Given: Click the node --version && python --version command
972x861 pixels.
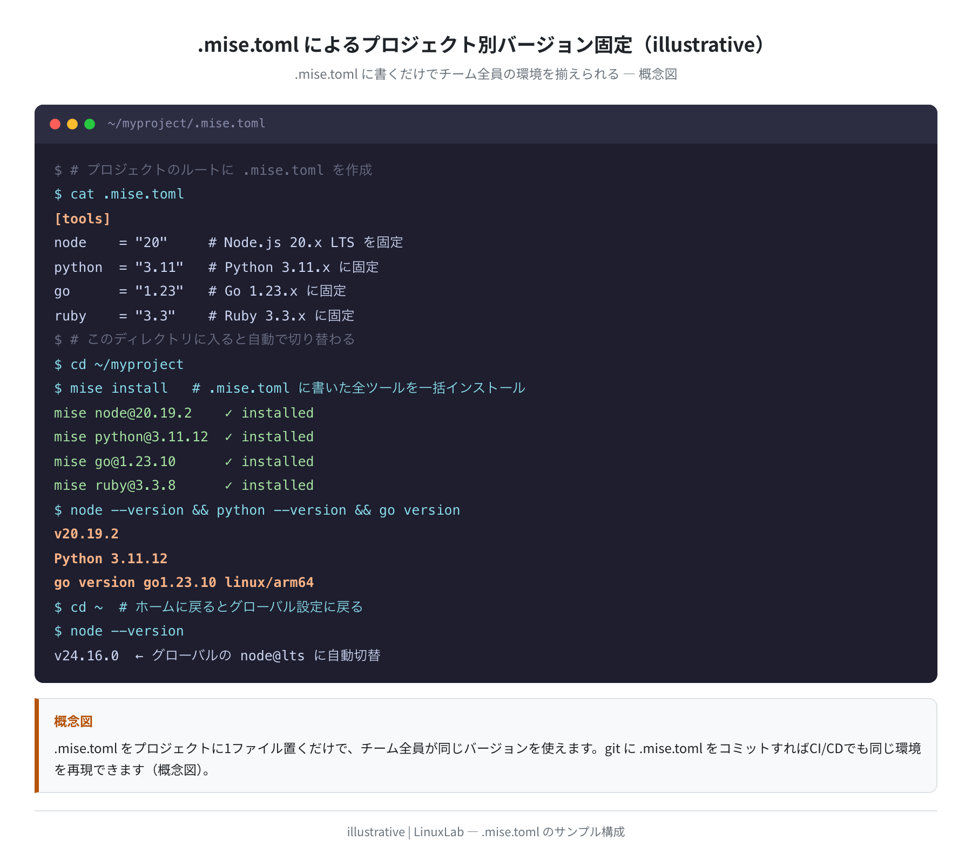Looking at the screenshot, I should [x=257, y=510].
